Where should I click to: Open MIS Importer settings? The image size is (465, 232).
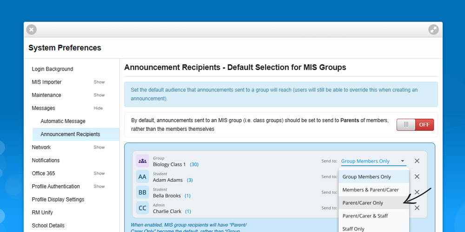[x=46, y=82]
